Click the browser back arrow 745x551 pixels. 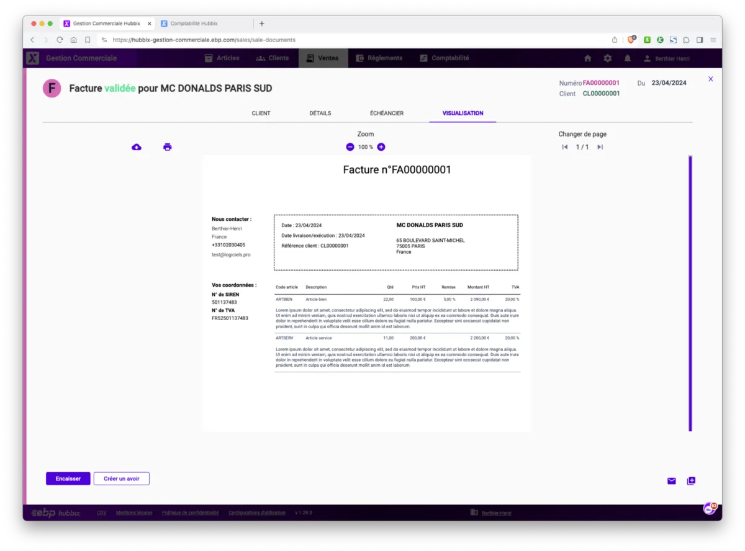click(x=32, y=40)
